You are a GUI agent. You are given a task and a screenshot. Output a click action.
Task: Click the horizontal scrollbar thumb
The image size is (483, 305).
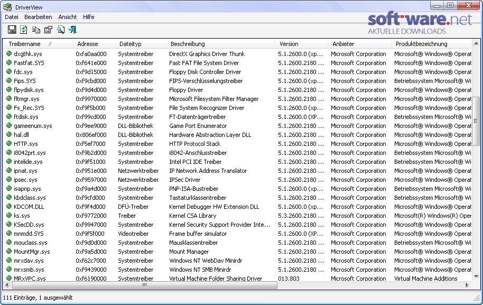(144, 285)
